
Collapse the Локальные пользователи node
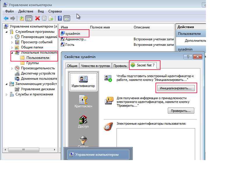point(12,53)
